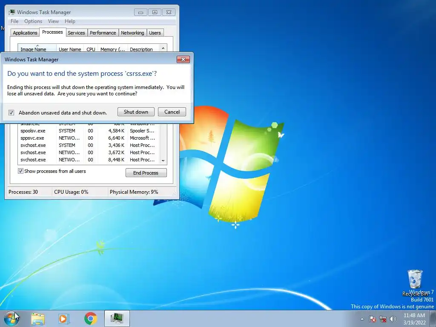Maximize the Windows Task Manager window
The image size is (436, 327).
click(155, 12)
